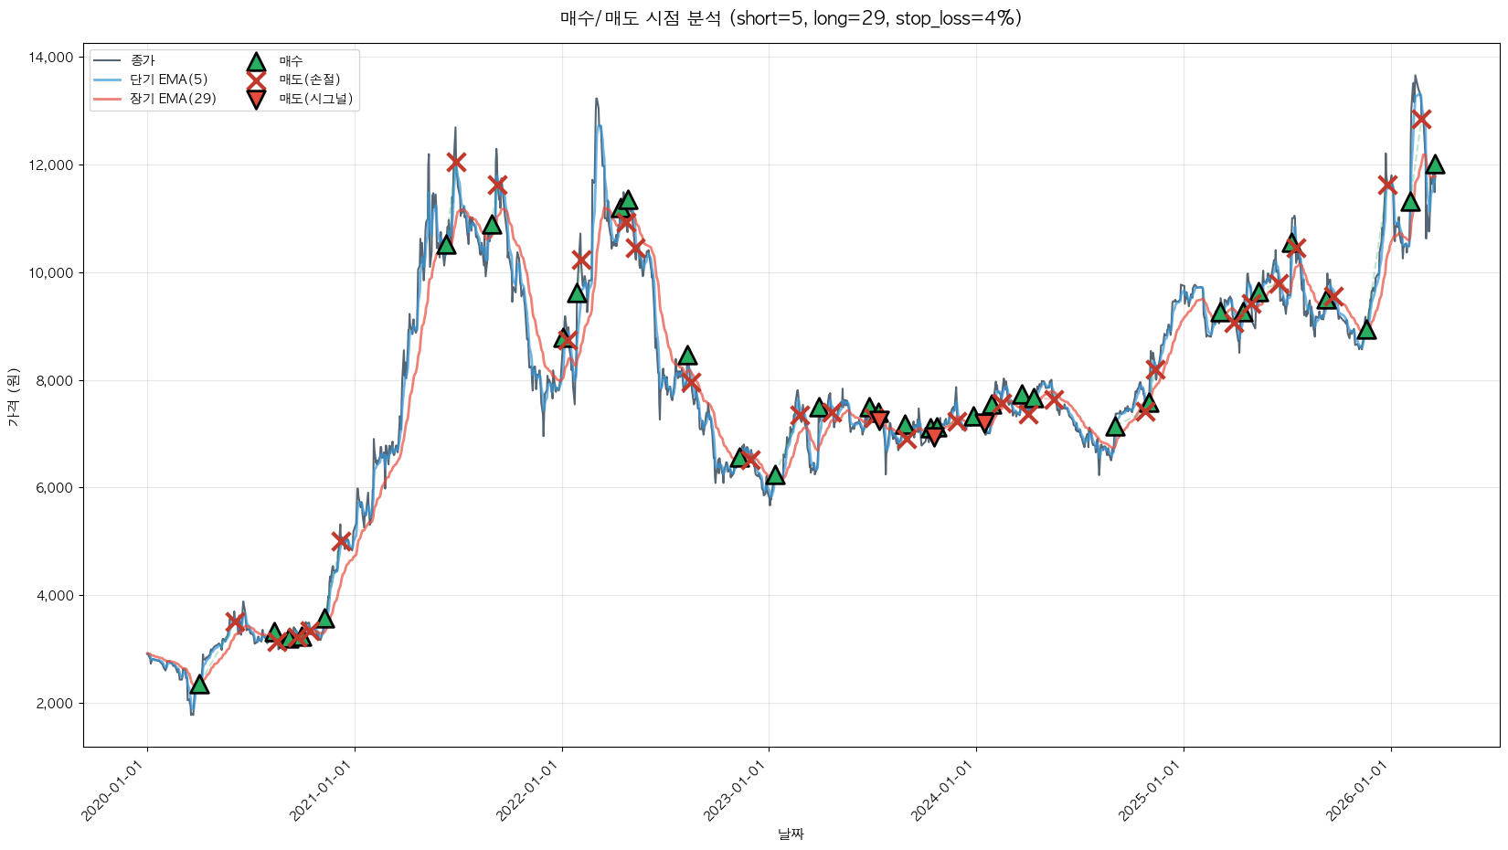
Task: Click the 2026-01-01 x-axis date label
Action: tap(1361, 792)
